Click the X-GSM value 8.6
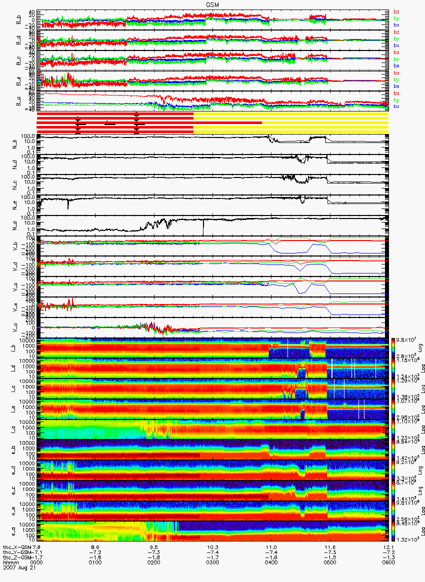 pos(95,547)
